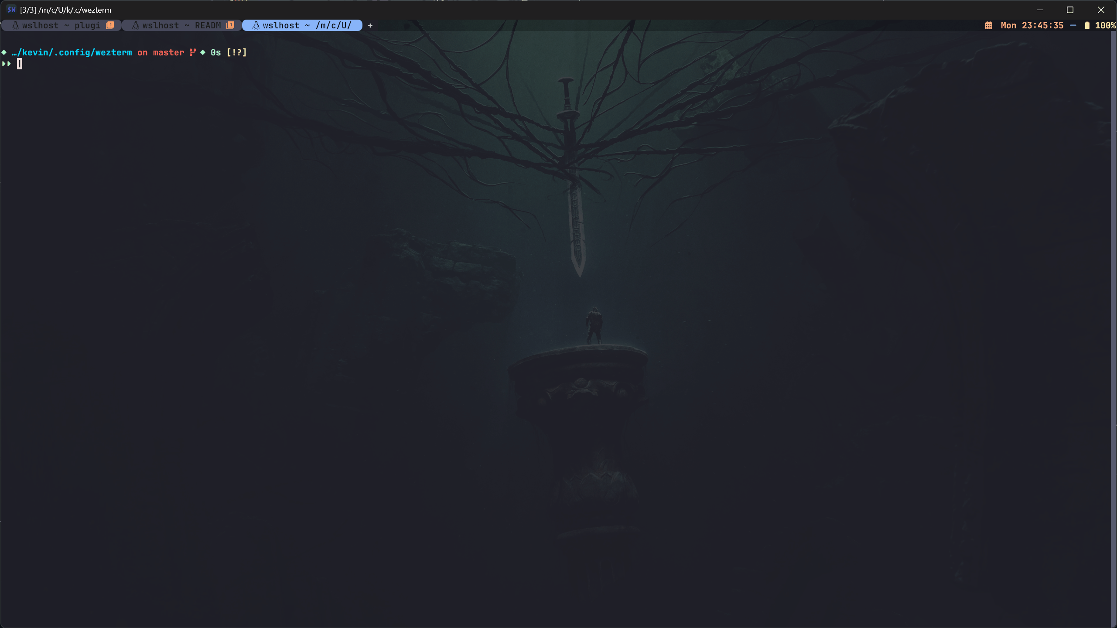Screen dimensions: 1117x628
Task: Click the prompt path …/kevin/.config/wezterm
Action: point(72,52)
